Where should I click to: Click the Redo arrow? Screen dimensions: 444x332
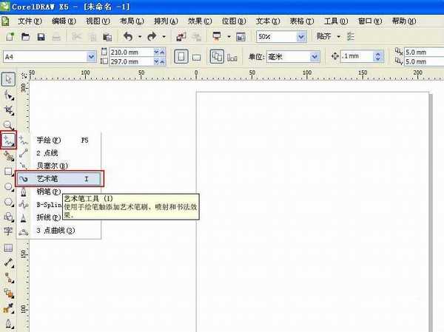click(x=152, y=36)
